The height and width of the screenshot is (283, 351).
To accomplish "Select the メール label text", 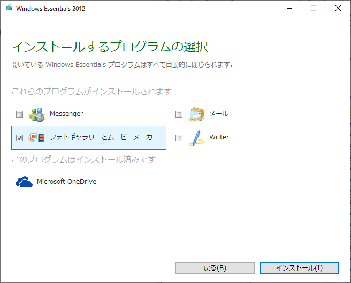I will (x=219, y=114).
